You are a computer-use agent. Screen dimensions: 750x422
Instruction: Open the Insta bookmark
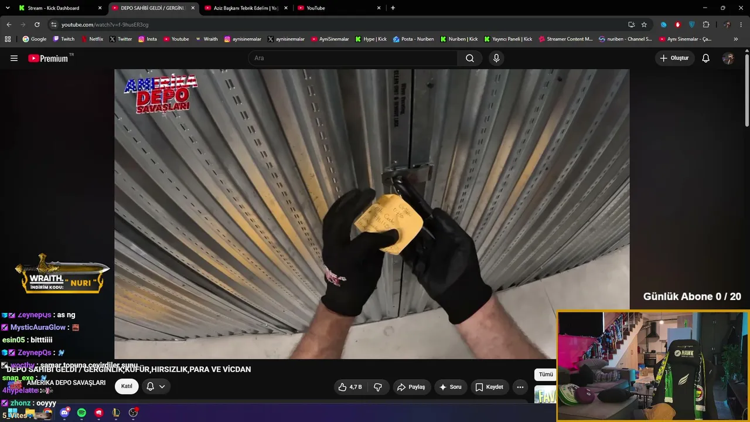[148, 39]
